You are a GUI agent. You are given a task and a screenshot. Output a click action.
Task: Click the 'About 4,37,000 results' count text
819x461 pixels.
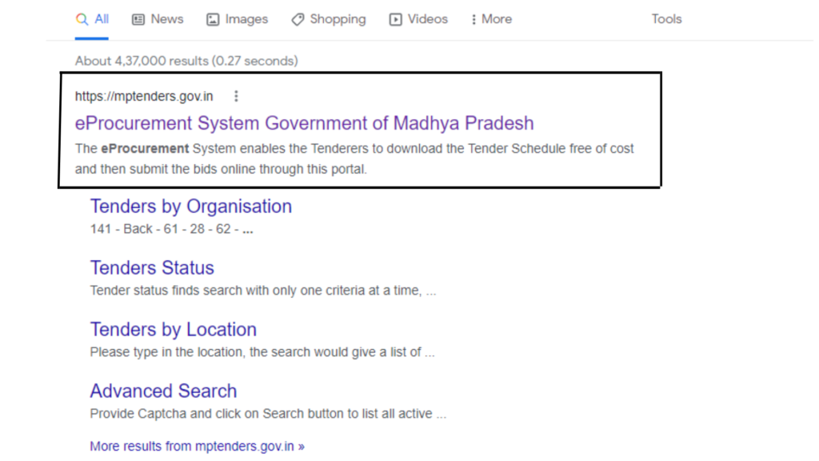click(x=186, y=61)
